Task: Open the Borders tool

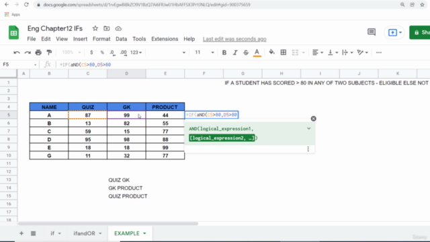Action: [x=284, y=52]
